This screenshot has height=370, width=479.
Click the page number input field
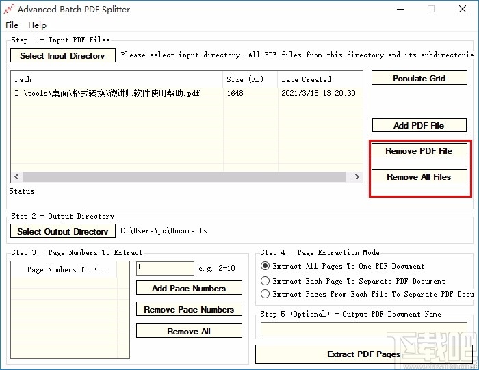[165, 268]
